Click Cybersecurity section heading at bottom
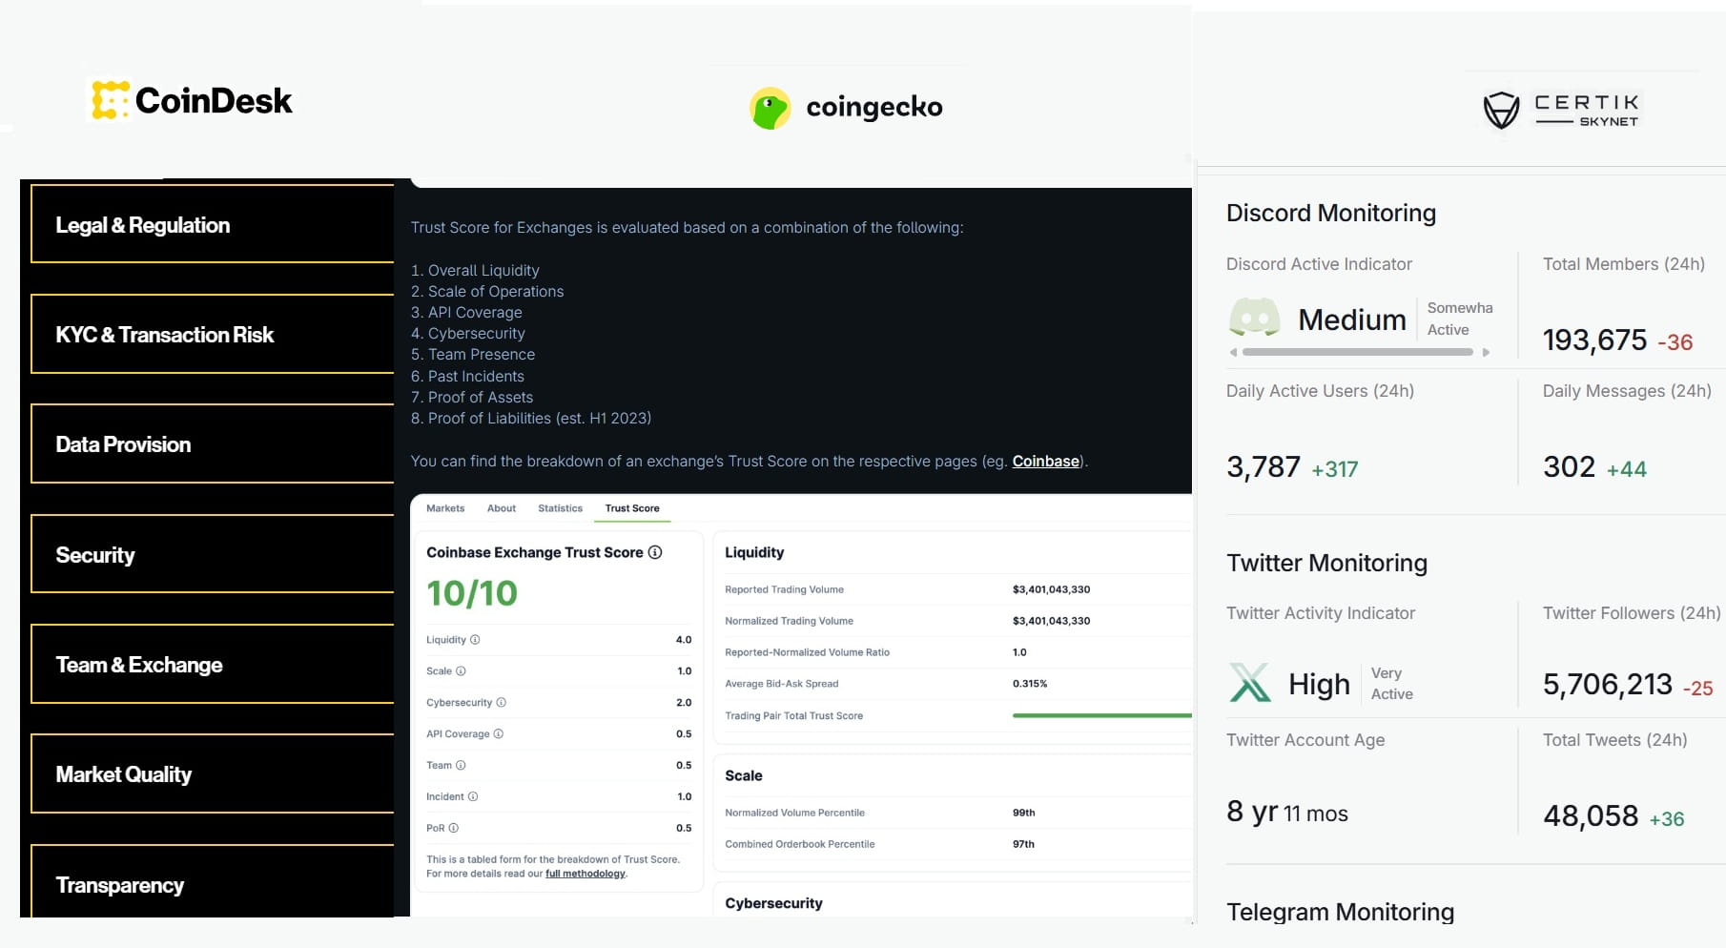 tap(773, 903)
